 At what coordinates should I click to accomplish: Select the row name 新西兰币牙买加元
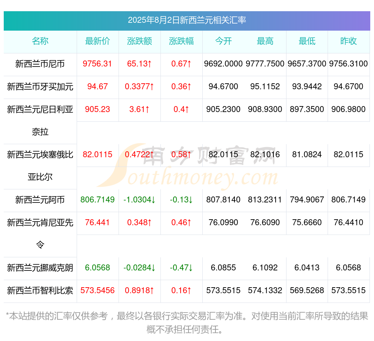point(40,87)
